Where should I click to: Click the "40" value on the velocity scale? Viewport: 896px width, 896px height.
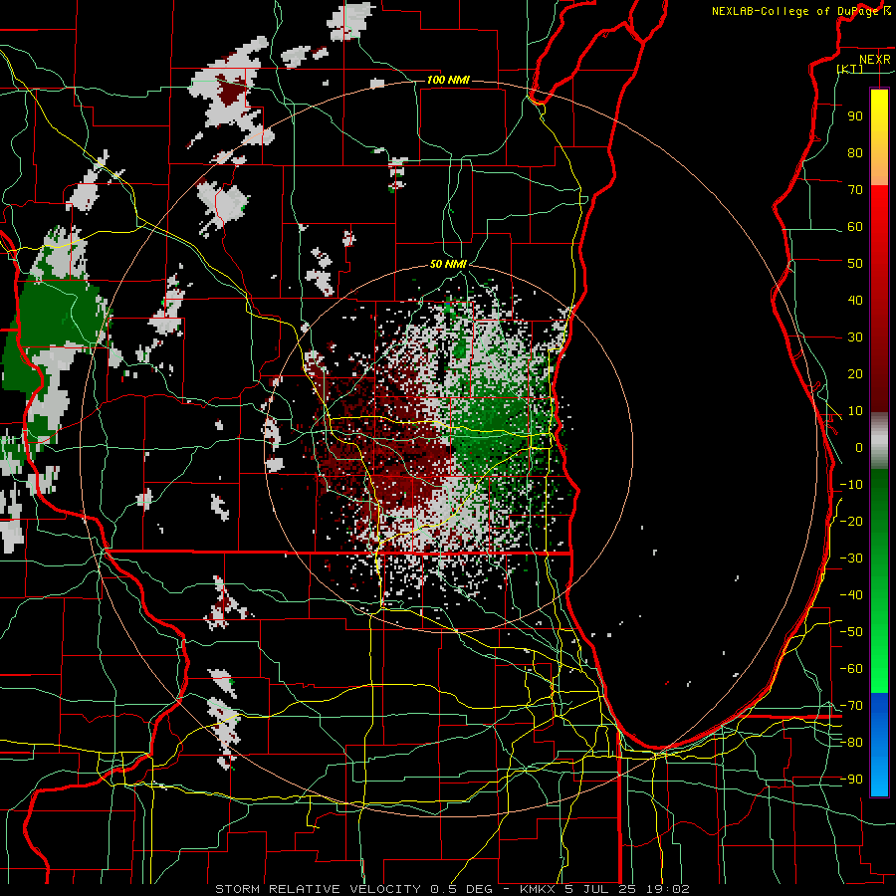pos(855,300)
